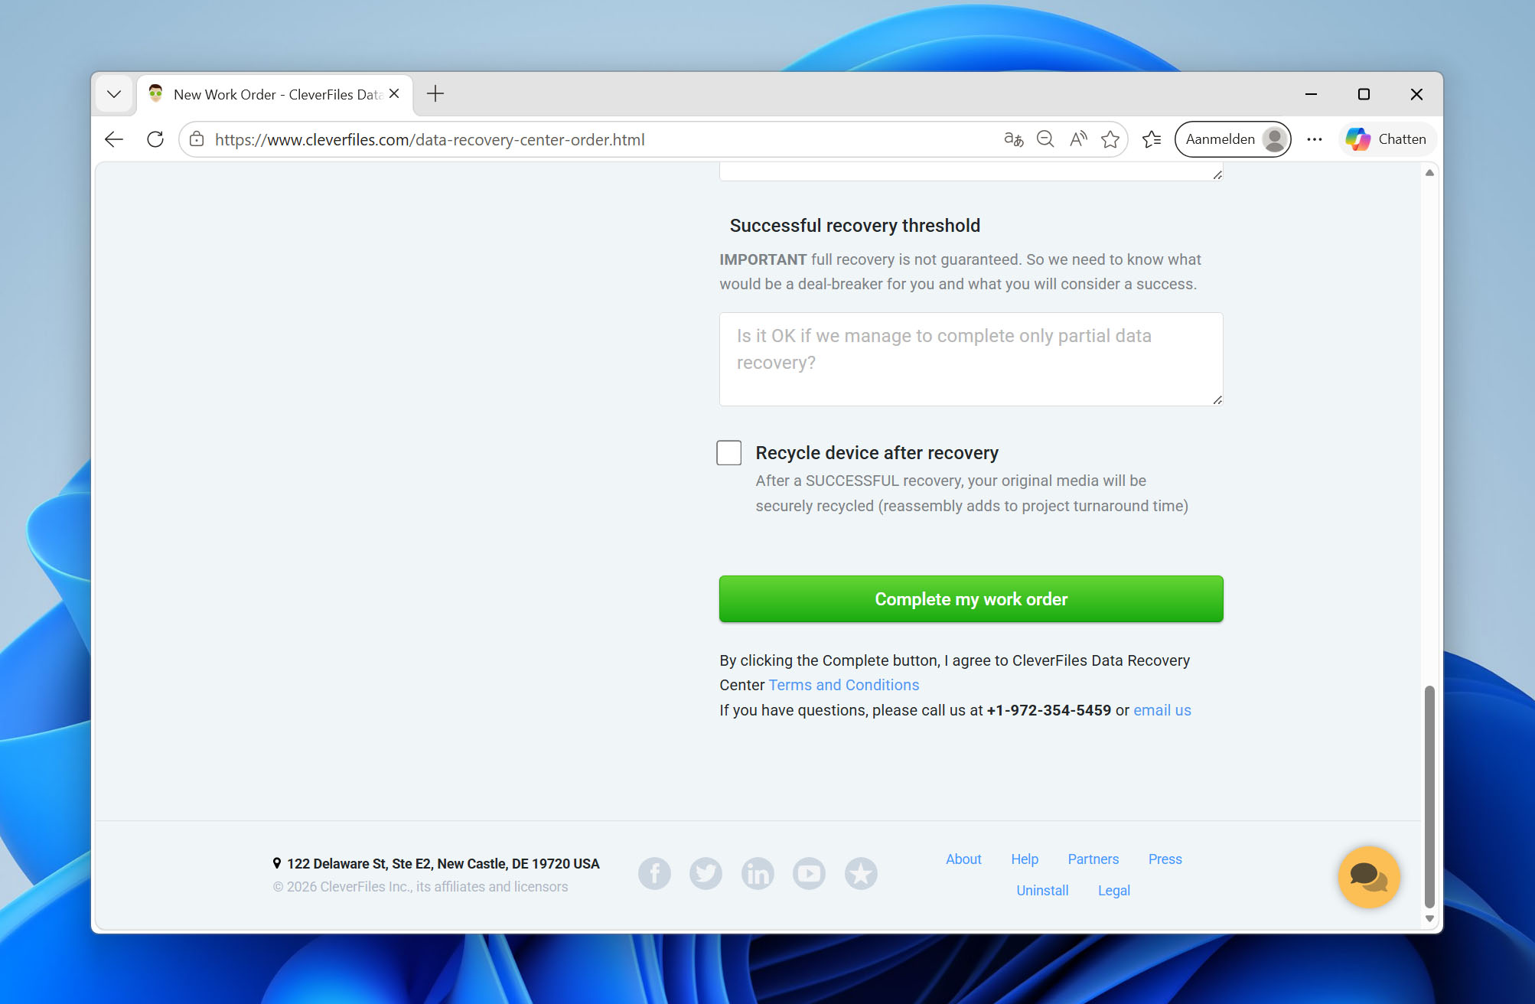Click the email us link

(1162, 710)
